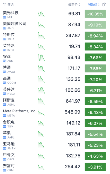This screenshot has height=174, width=110.
Task: Open the ARM sparkline chart
Action: tap(41, 57)
